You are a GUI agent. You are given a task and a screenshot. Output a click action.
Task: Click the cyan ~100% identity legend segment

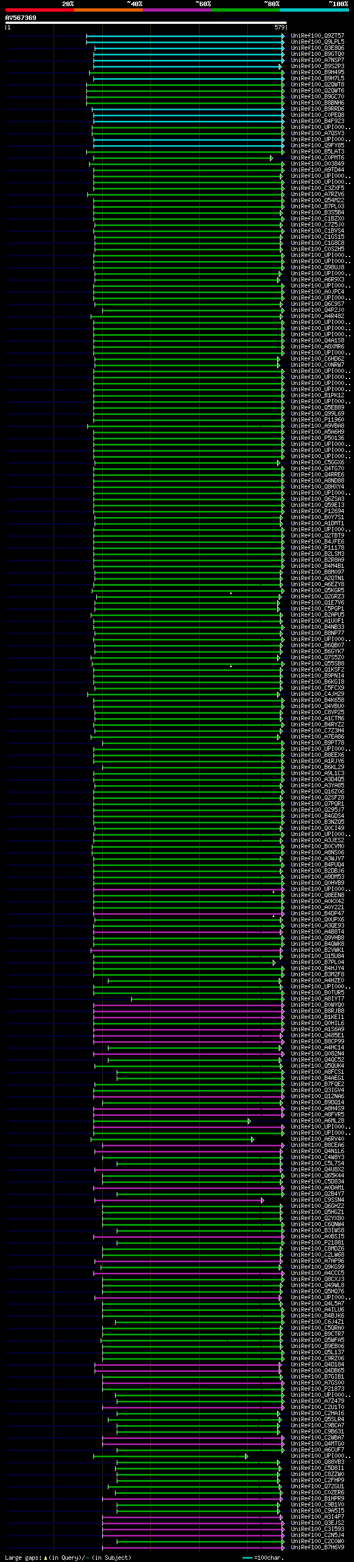(314, 10)
